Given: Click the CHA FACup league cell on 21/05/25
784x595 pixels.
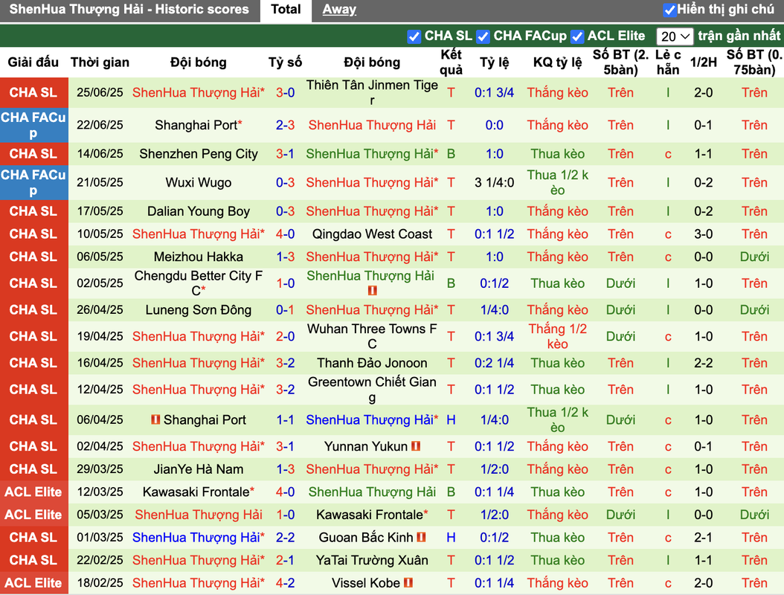Looking at the screenshot, I should click(x=33, y=182).
